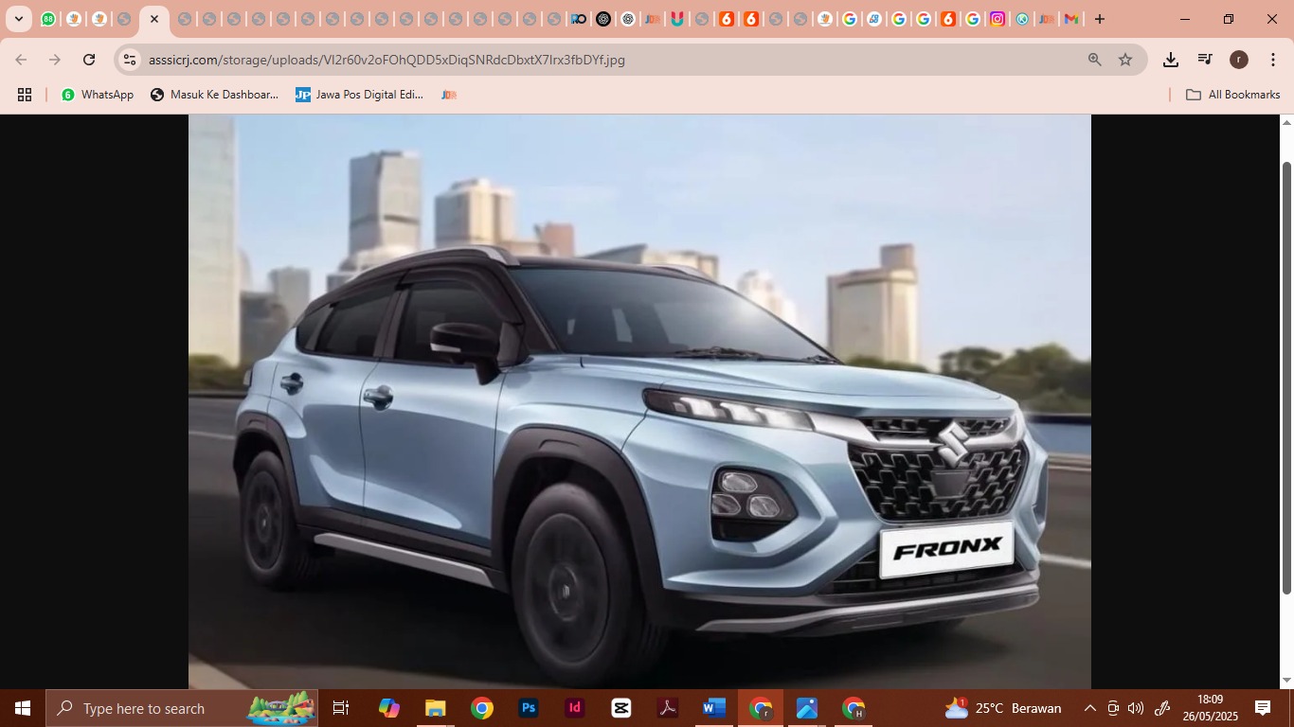The image size is (1294, 727).
Task: Open Jawa Pos Digital Edi... bookmark
Action: 359,95
